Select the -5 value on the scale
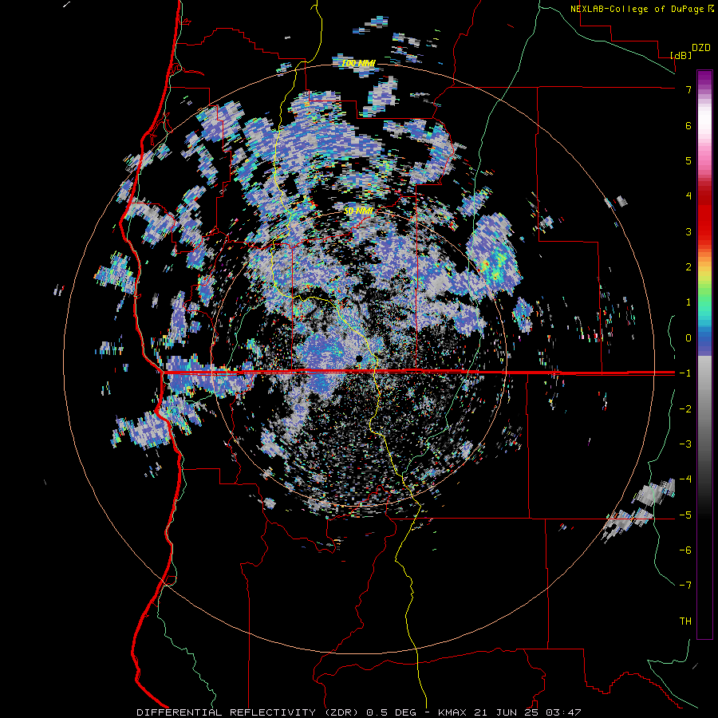This screenshot has height=718, width=718. pos(685,515)
